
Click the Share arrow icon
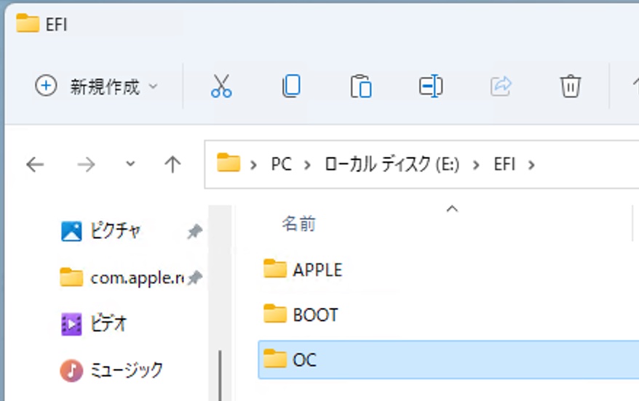(x=501, y=86)
